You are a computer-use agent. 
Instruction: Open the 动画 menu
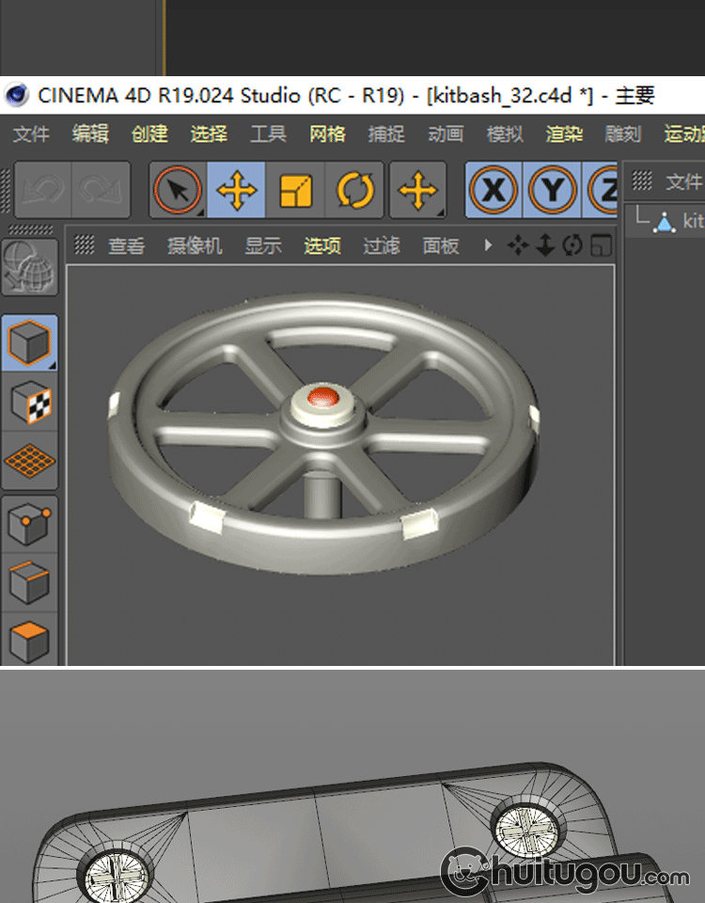click(x=446, y=135)
